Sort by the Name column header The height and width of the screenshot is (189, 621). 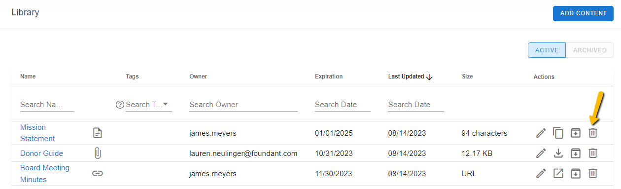pyautogui.click(x=28, y=76)
